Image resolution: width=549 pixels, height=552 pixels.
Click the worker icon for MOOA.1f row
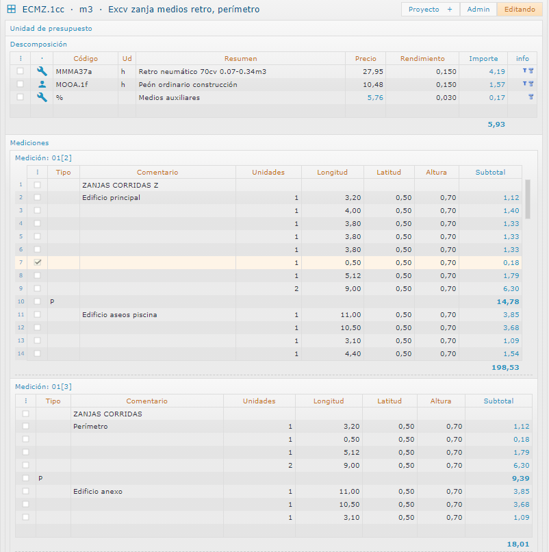pyautogui.click(x=42, y=84)
